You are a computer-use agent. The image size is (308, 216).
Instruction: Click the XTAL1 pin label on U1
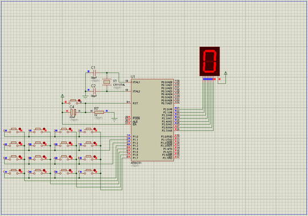(137, 82)
